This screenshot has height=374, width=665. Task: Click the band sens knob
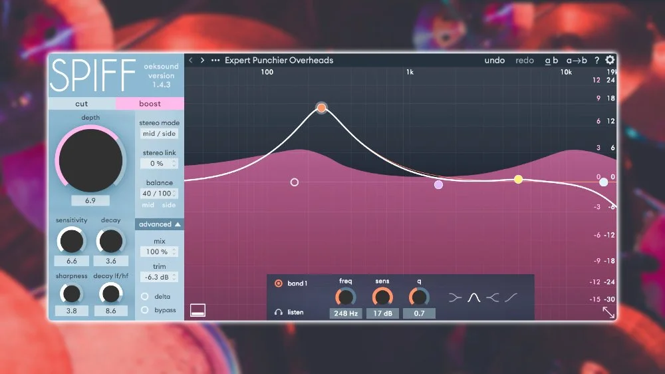tap(382, 297)
